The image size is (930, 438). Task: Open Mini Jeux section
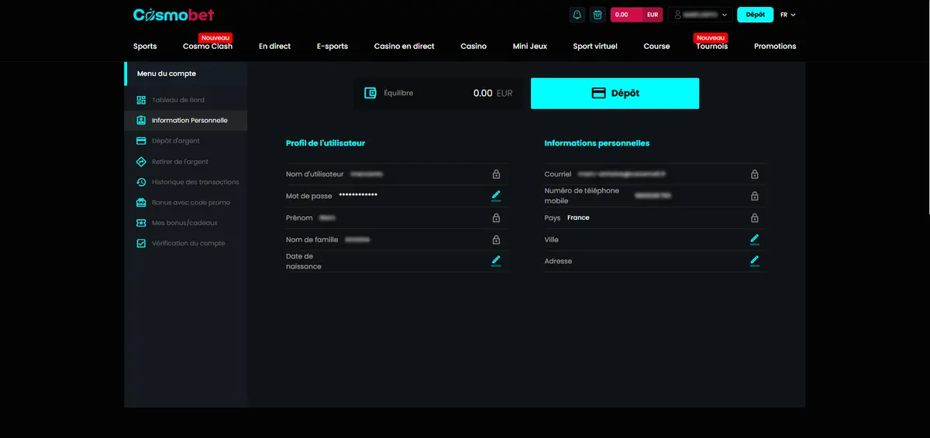pos(530,46)
